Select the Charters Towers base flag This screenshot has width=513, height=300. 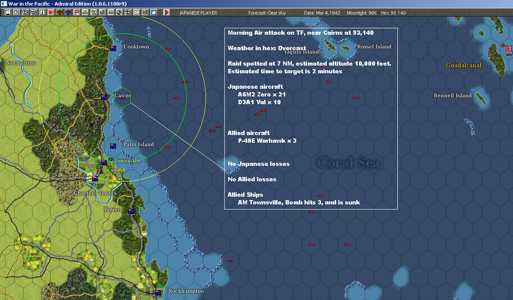tap(95, 179)
